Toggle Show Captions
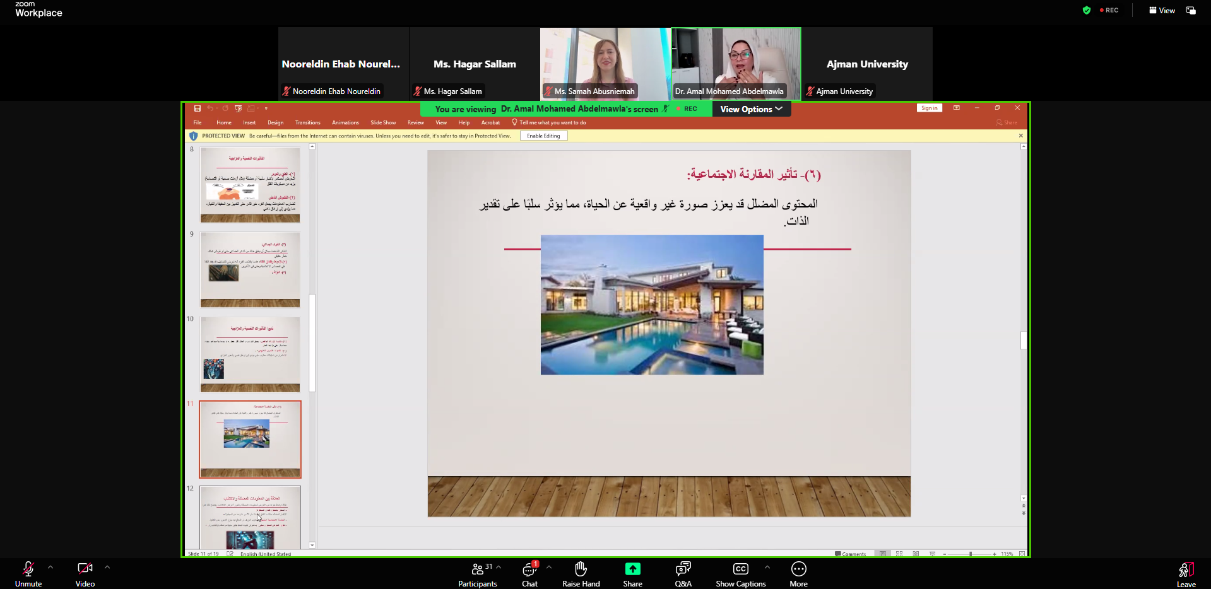The height and width of the screenshot is (589, 1211). pyautogui.click(x=740, y=573)
